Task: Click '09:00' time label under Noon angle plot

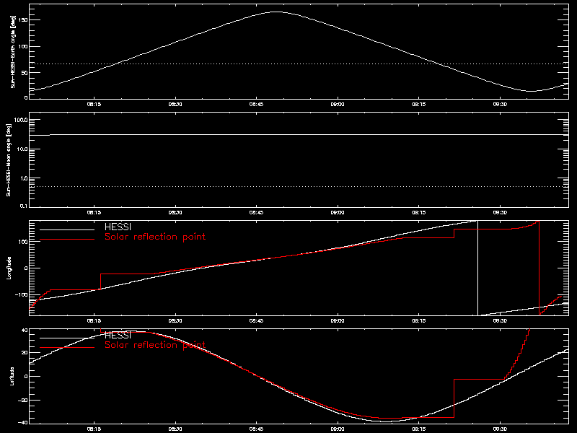Action: pos(338,213)
